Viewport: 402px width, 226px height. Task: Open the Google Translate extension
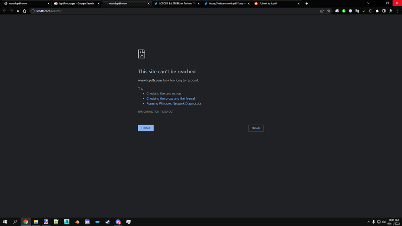point(357,11)
